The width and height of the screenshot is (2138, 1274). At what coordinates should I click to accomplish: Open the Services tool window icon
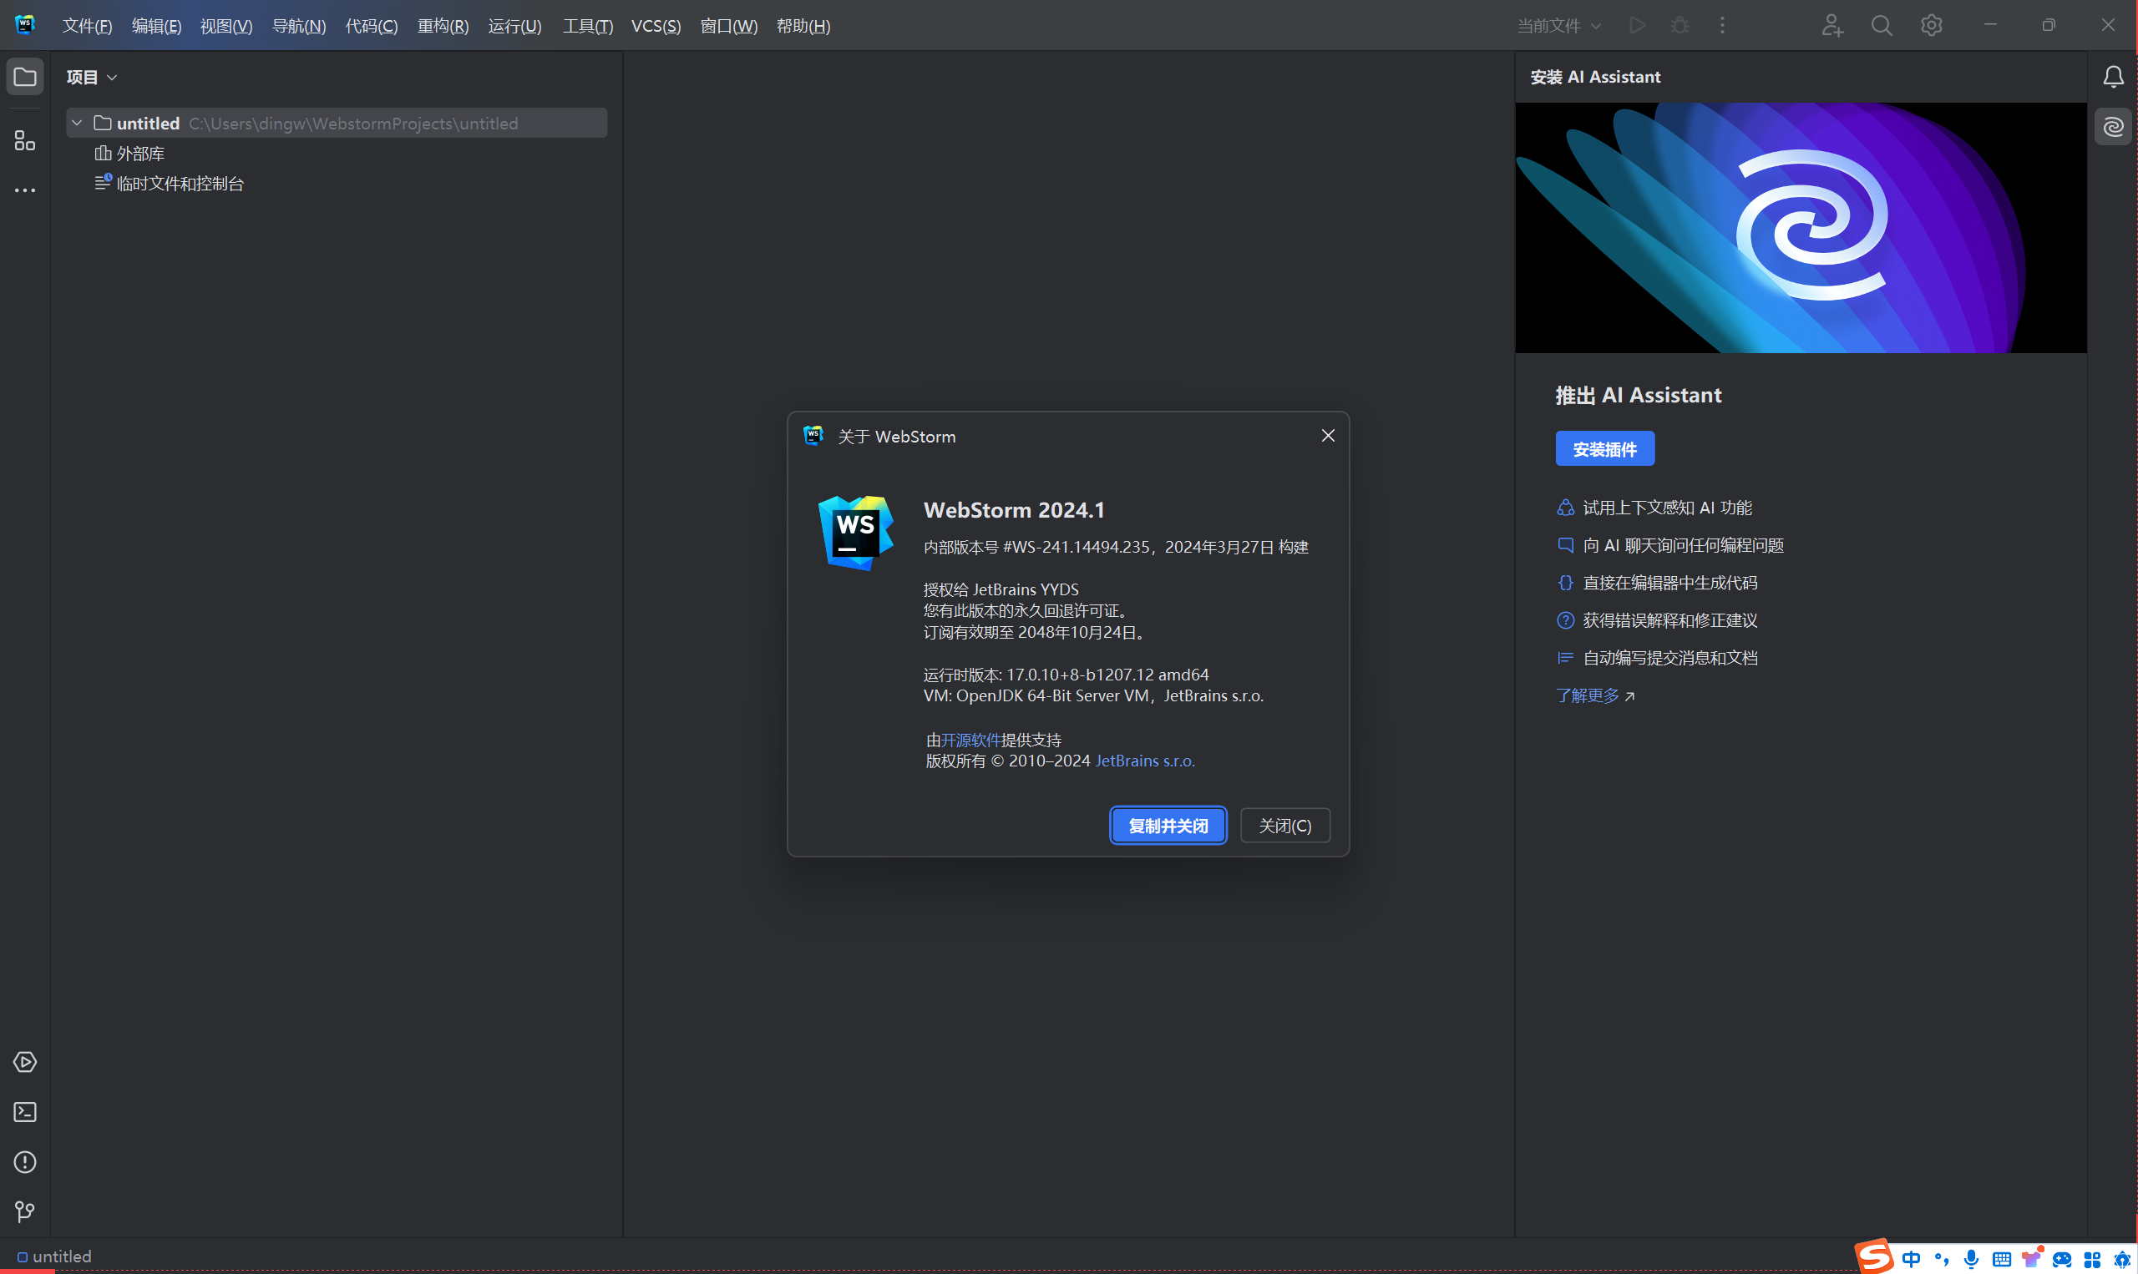(x=25, y=1062)
